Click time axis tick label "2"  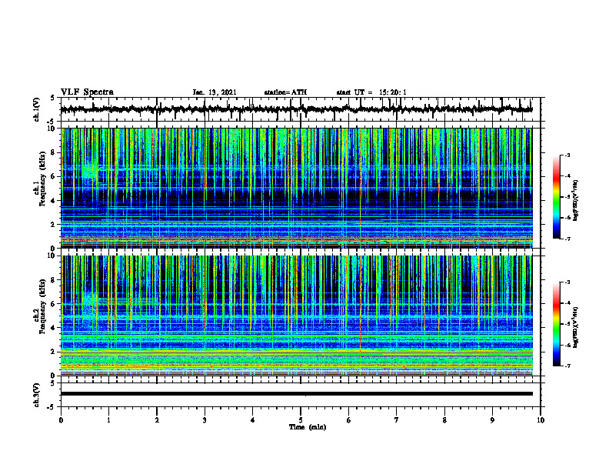[x=157, y=420]
